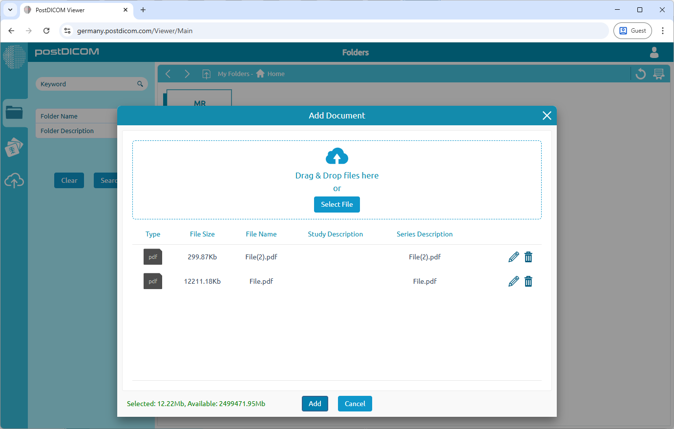
Task: Open the new browser tab button
Action: (143, 10)
